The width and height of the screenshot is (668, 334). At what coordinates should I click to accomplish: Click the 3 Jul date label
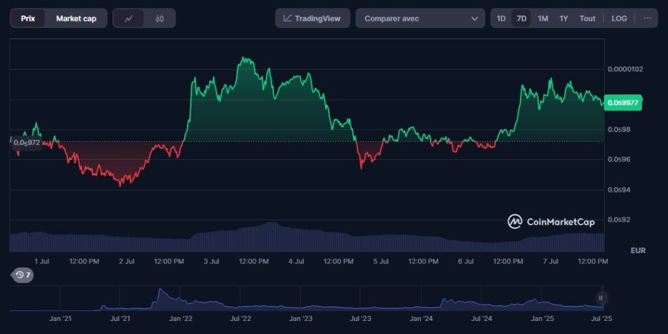click(x=211, y=261)
